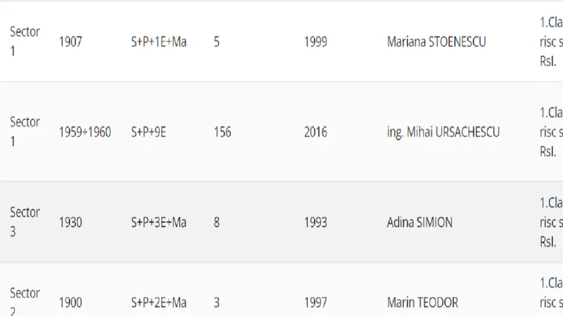Viewport: 563px width, 316px height.
Task: Select the 156 apartments value
Action: [x=222, y=132]
